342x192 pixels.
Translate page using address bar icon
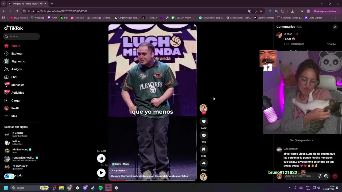pyautogui.click(x=249, y=11)
